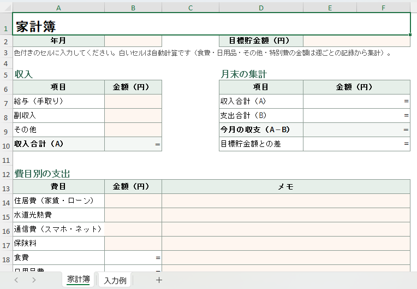Select the 水道光熱費 label cell
417x289 pixels.
pos(58,215)
